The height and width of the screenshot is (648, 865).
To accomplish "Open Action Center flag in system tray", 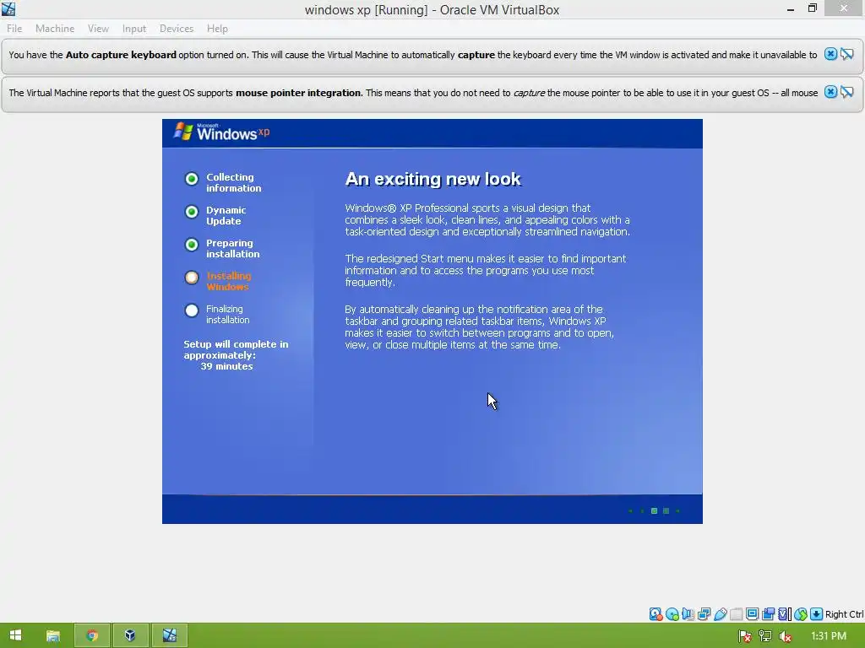I will coord(745,636).
